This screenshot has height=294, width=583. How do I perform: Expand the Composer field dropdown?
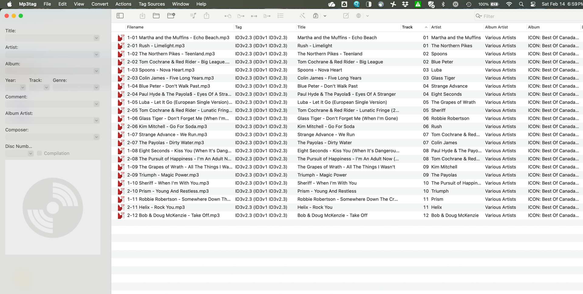point(96,137)
